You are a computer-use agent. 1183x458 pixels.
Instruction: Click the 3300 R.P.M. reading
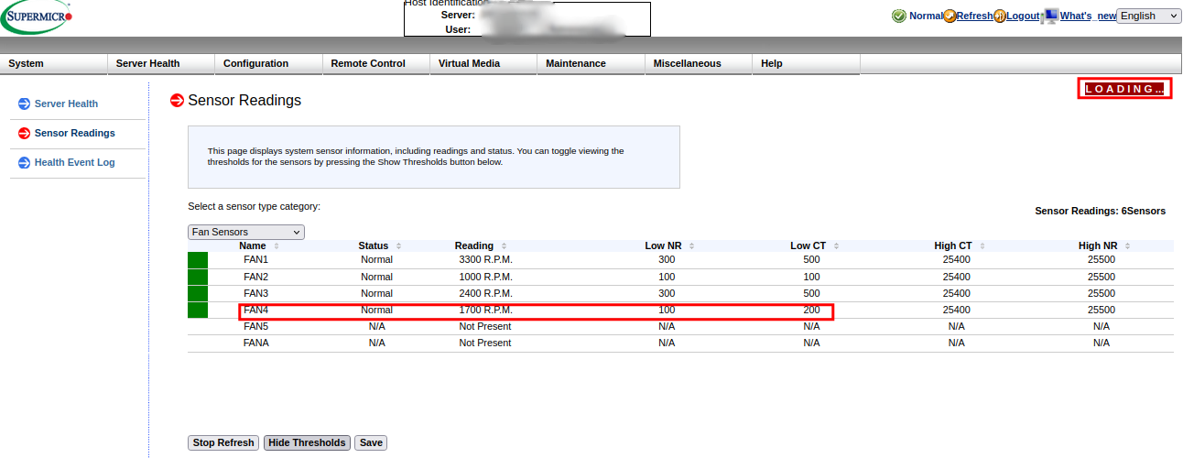[485, 260]
